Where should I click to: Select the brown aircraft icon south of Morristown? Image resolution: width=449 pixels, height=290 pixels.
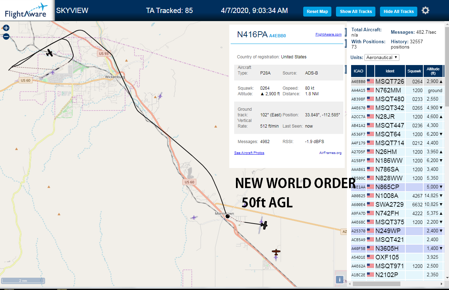(x=276, y=252)
